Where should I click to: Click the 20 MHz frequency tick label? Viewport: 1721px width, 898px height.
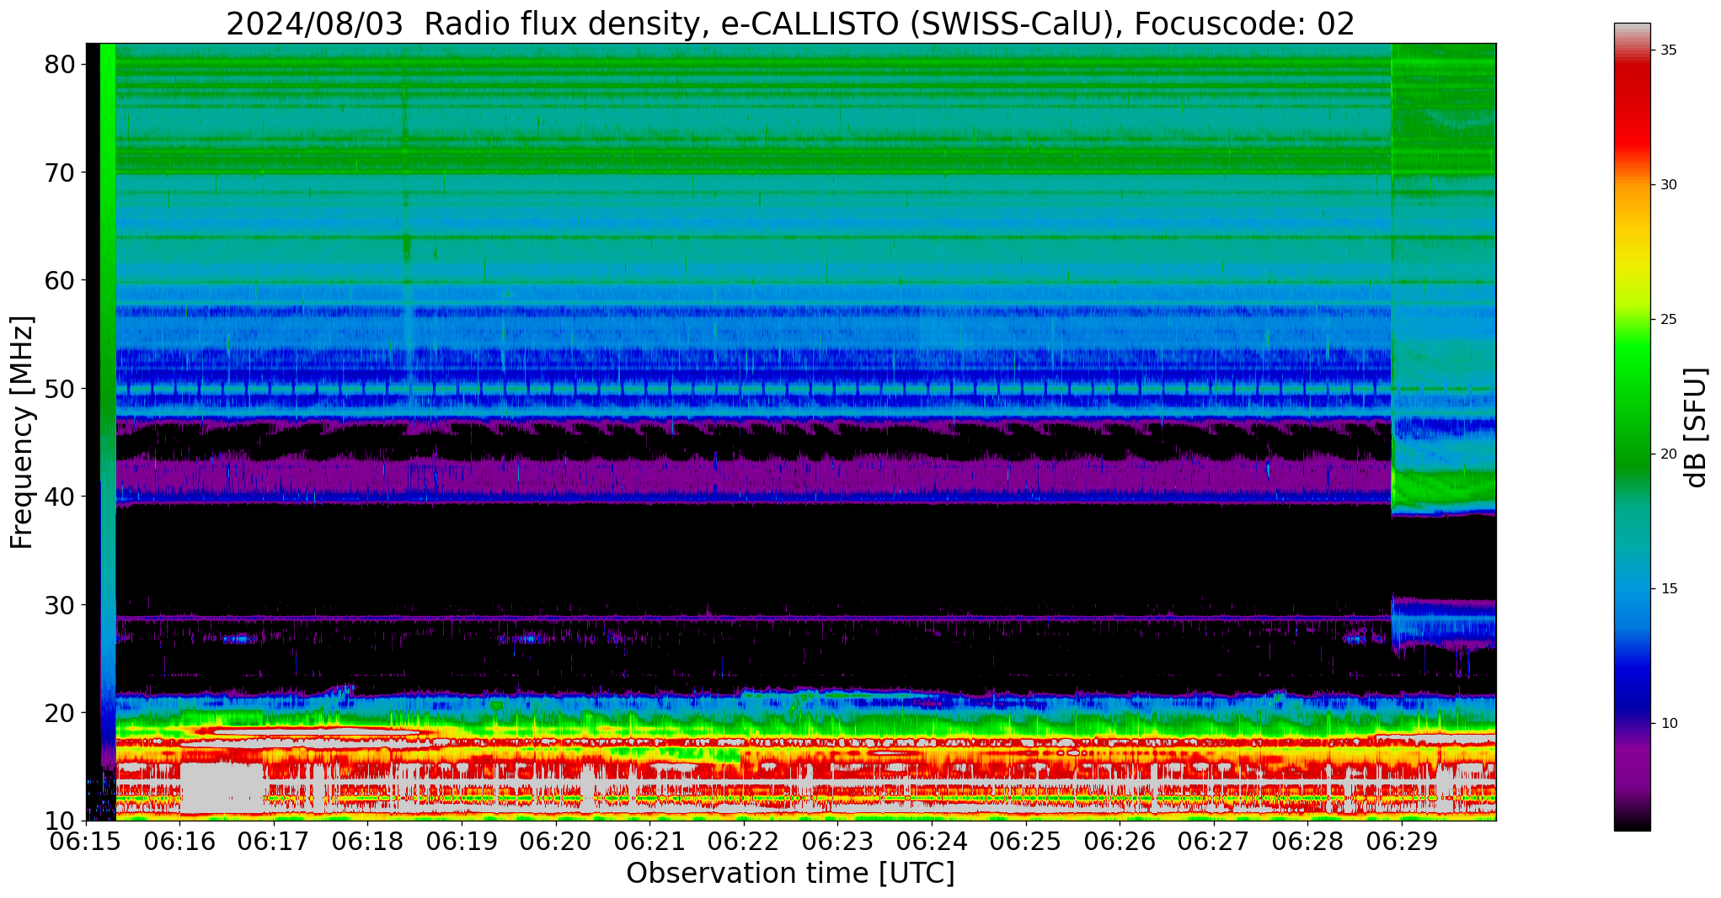coord(60,713)
